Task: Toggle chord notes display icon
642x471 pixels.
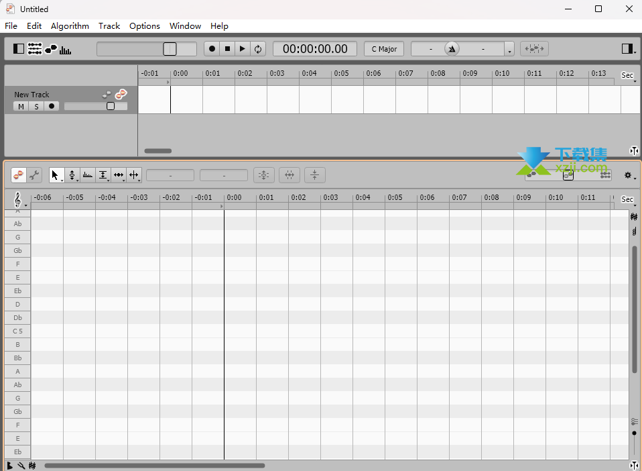Action: pyautogui.click(x=634, y=231)
